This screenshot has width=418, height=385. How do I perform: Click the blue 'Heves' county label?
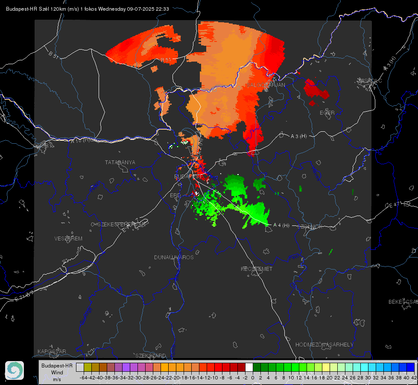pyautogui.click(x=315, y=174)
